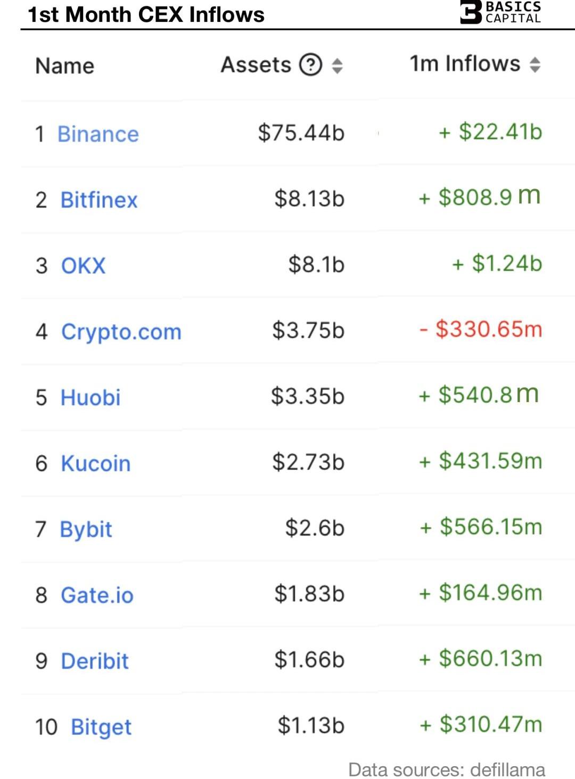
Task: Open the OKX exchange link
Action: (84, 265)
